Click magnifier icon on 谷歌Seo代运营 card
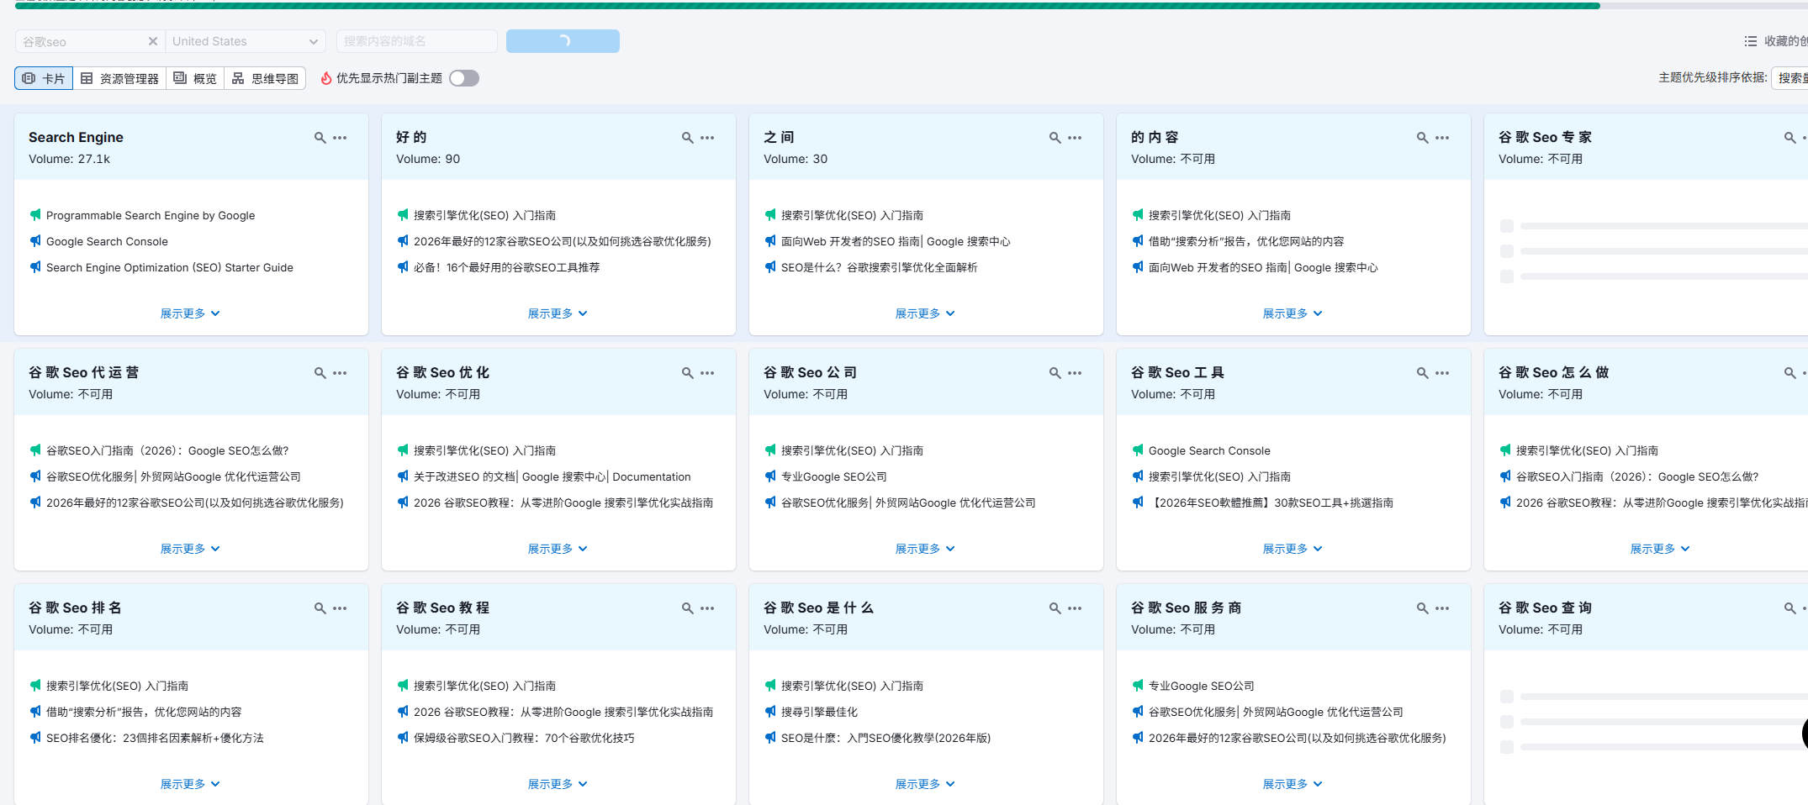This screenshot has height=805, width=1808. tap(320, 373)
